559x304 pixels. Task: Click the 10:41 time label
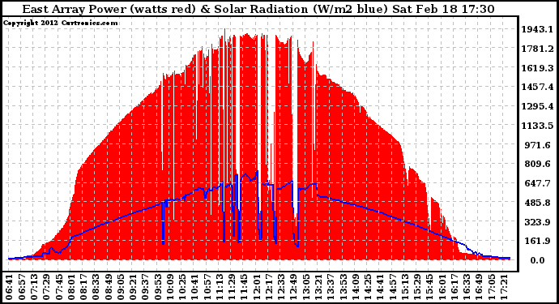(194, 287)
